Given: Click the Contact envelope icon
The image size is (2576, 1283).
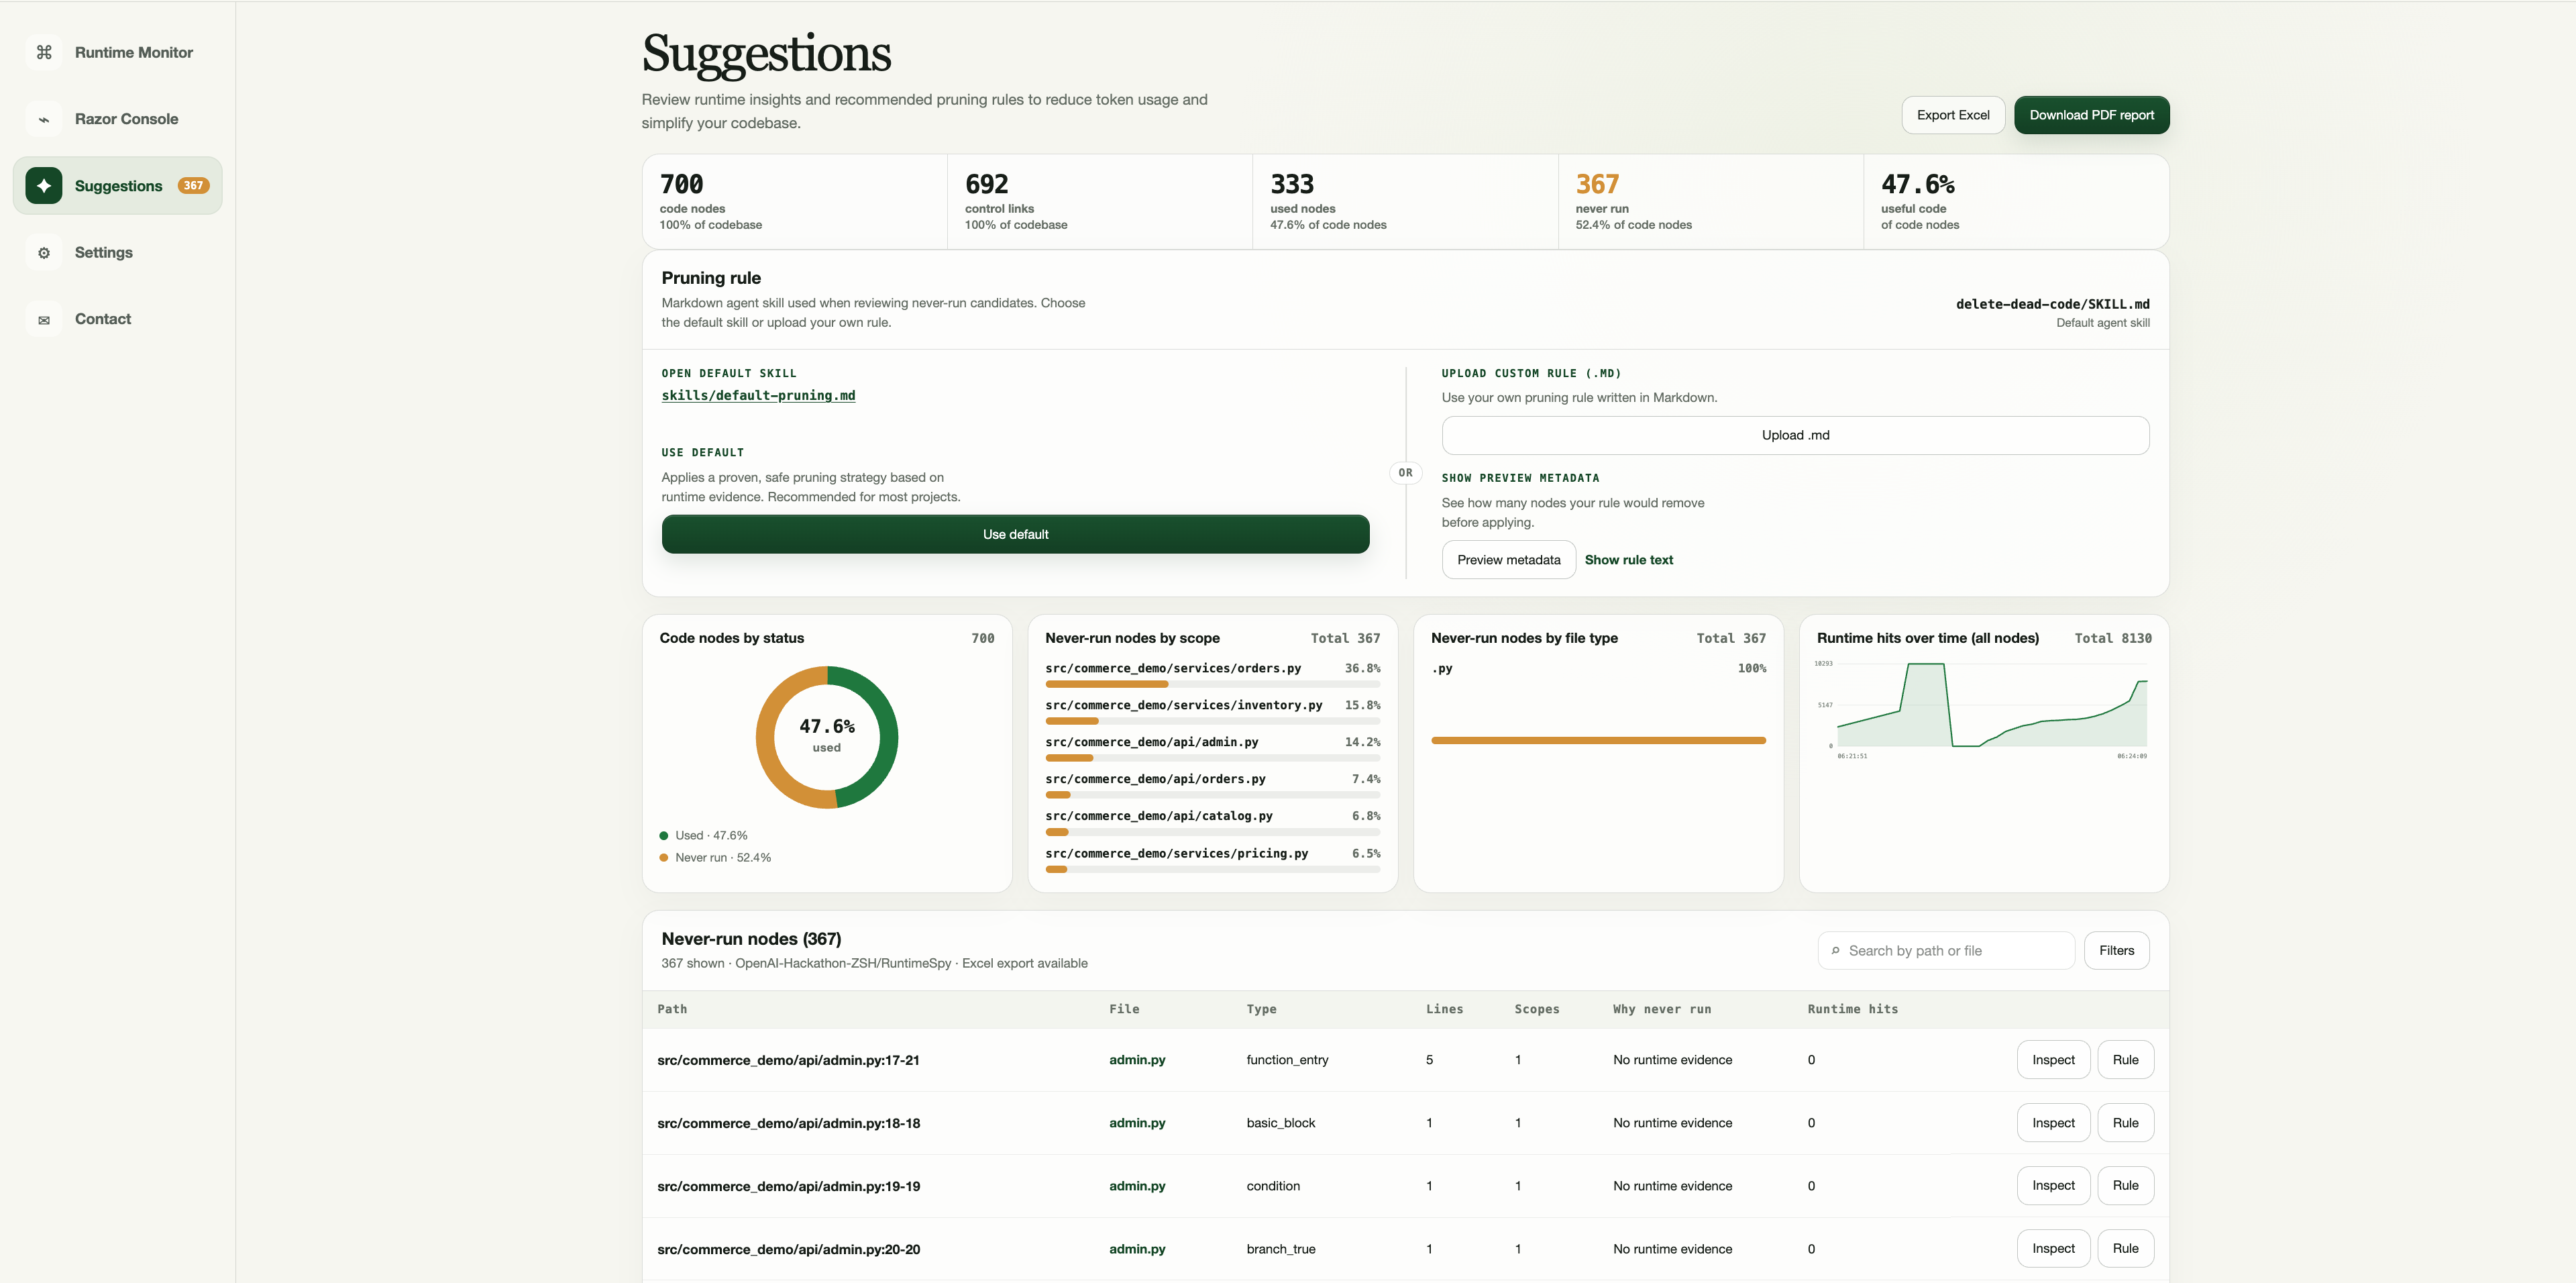Looking at the screenshot, I should pyautogui.click(x=44, y=320).
